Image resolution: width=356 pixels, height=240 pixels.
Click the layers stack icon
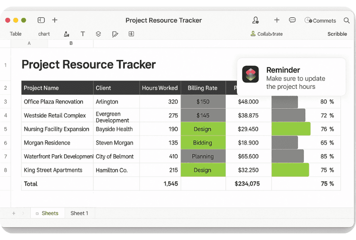coord(98,34)
